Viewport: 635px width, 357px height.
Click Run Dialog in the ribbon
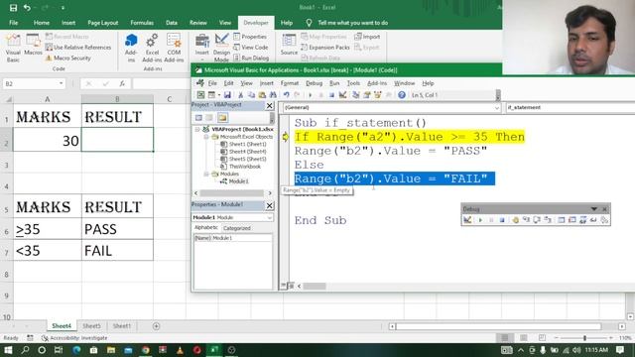[251, 58]
